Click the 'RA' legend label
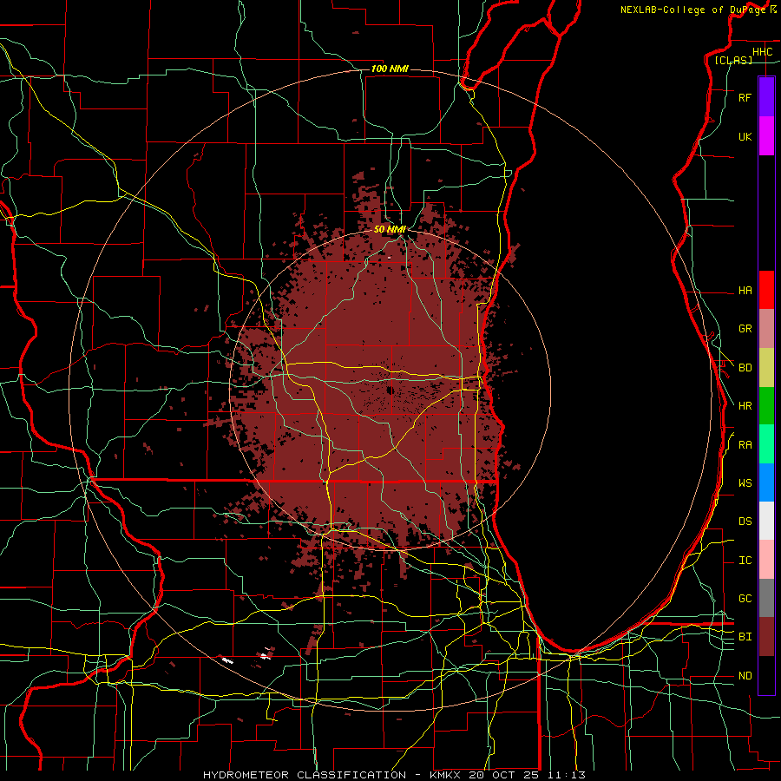 tap(745, 445)
